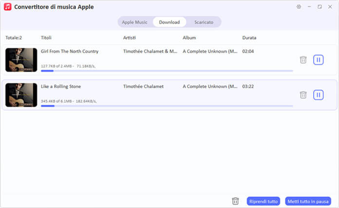The height and width of the screenshot is (208, 339).
Task: Click the Album column header
Action: pyautogui.click(x=189, y=38)
